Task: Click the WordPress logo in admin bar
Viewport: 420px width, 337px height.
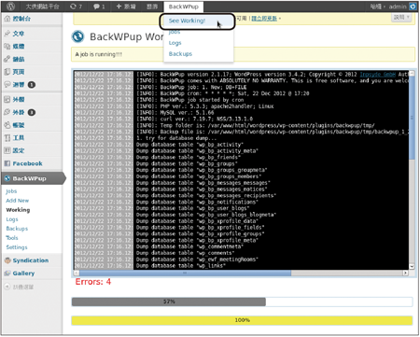Action: (10, 7)
